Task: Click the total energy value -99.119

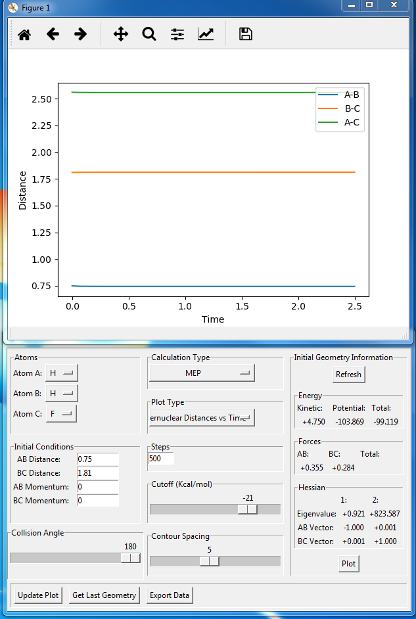Action: tap(386, 422)
